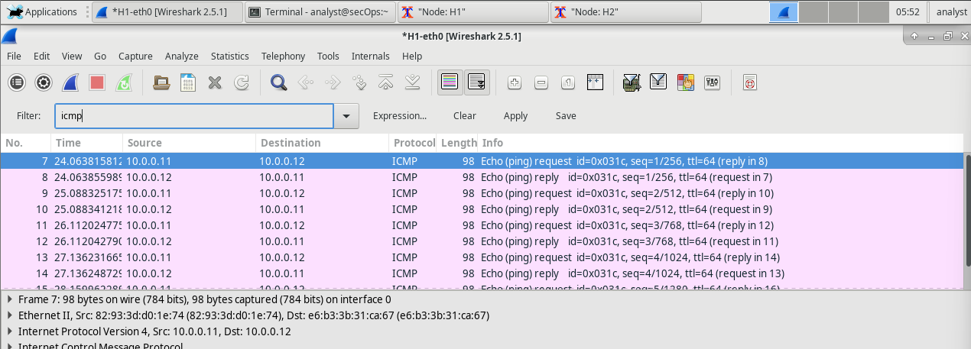This screenshot has height=349, width=971.
Task: Sort by Source column header
Action: (x=189, y=143)
